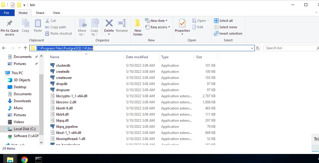
Task: Click the Paste clipboard icon
Action: click(38, 23)
